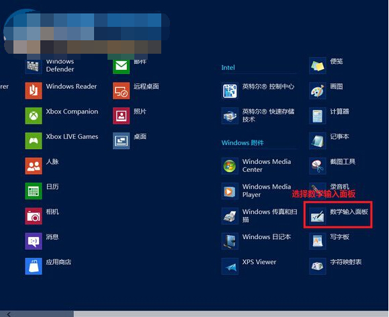Open the 日历 calendar icon
The height and width of the screenshot is (317, 389).
(34, 191)
